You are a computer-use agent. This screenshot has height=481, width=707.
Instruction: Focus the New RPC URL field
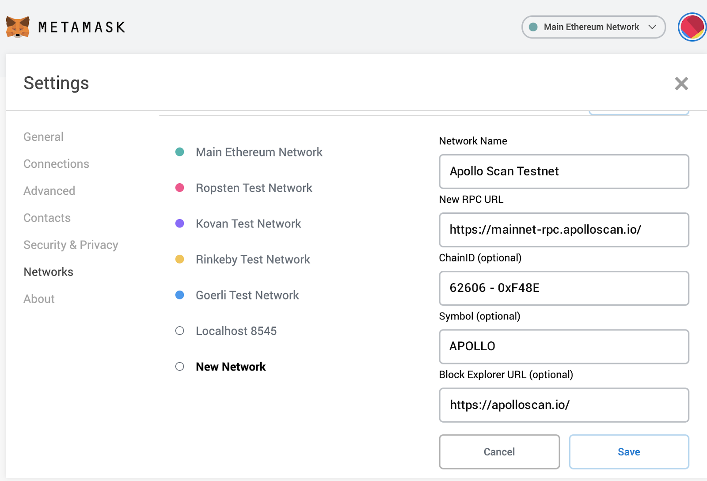[x=563, y=230]
